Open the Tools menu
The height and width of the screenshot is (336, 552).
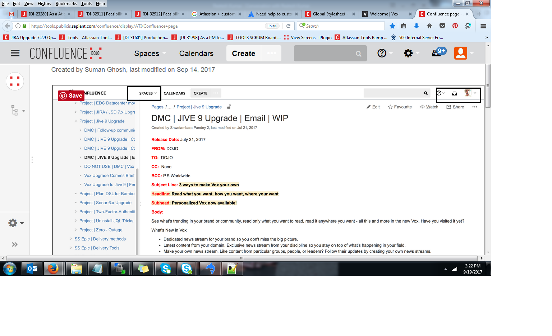point(86,4)
